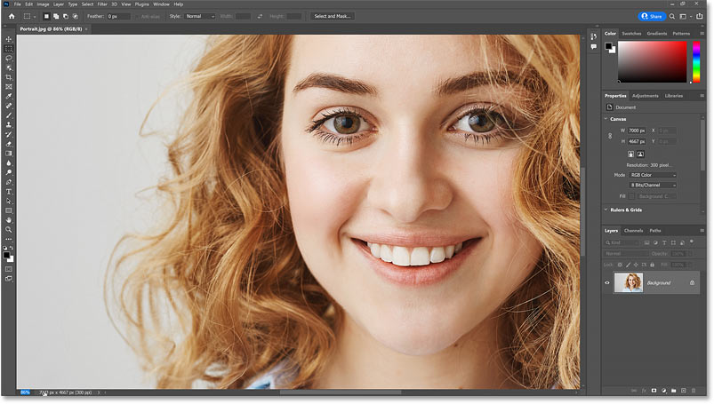Select the Eyedropper tool

coord(9,97)
